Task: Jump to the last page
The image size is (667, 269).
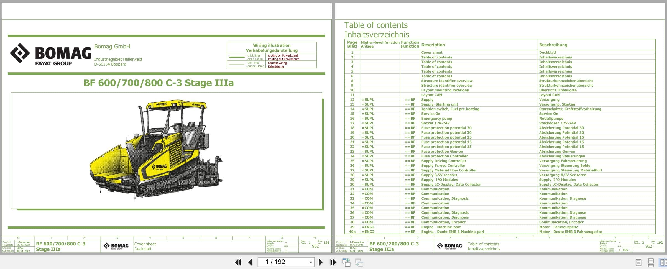Action: point(333,262)
